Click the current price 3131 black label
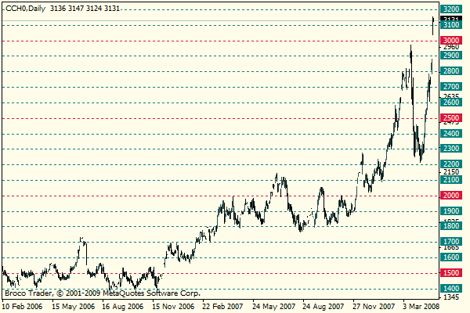 451,19
